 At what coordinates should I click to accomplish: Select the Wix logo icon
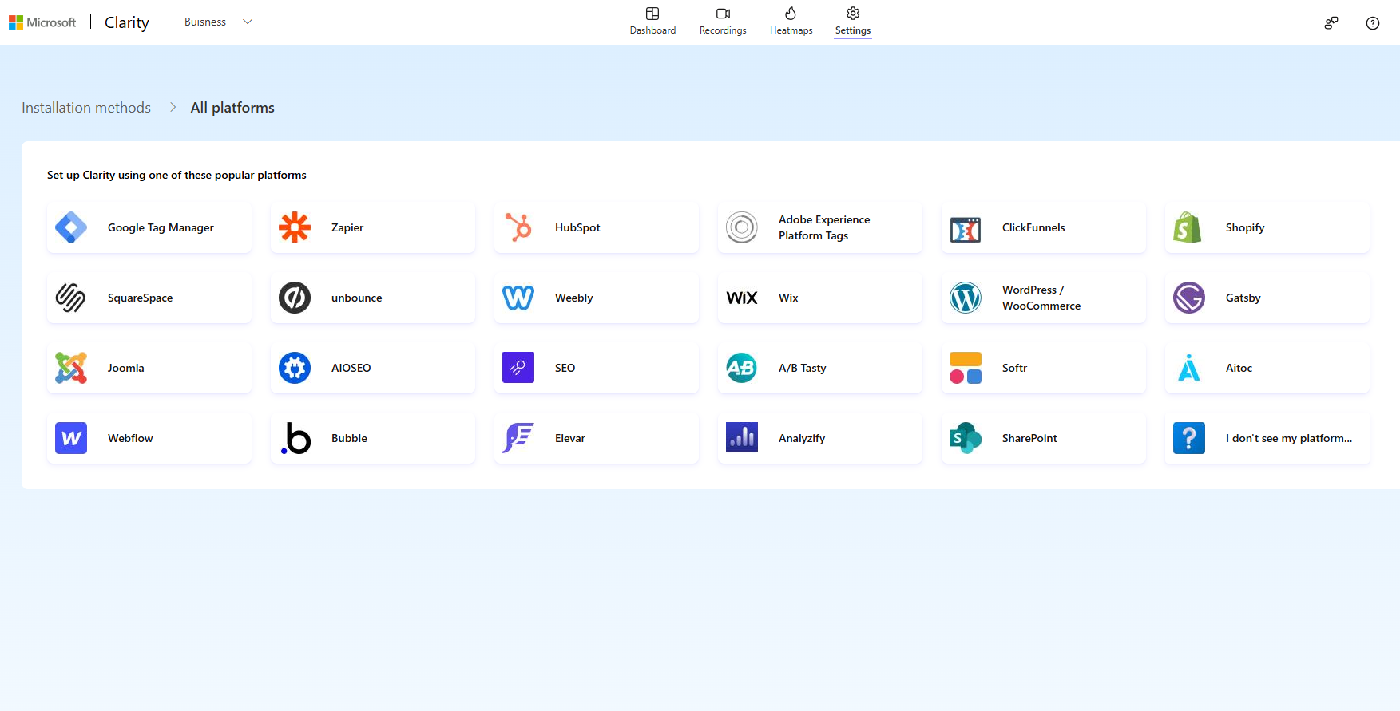pyautogui.click(x=742, y=298)
